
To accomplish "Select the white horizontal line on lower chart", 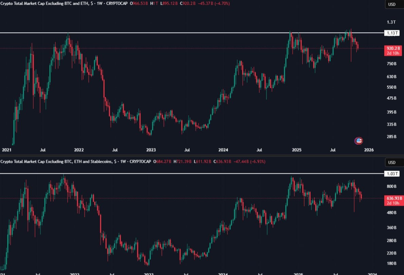I will coord(170,173).
